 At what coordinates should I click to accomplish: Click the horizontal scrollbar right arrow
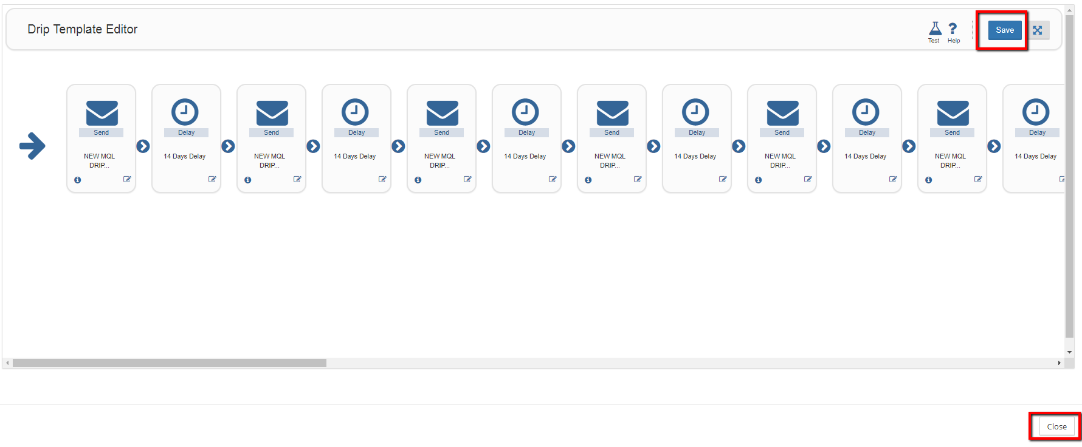pos(1059,363)
